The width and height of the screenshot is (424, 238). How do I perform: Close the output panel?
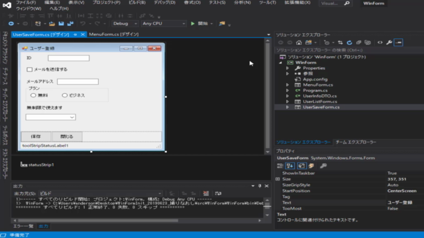[x=266, y=186]
